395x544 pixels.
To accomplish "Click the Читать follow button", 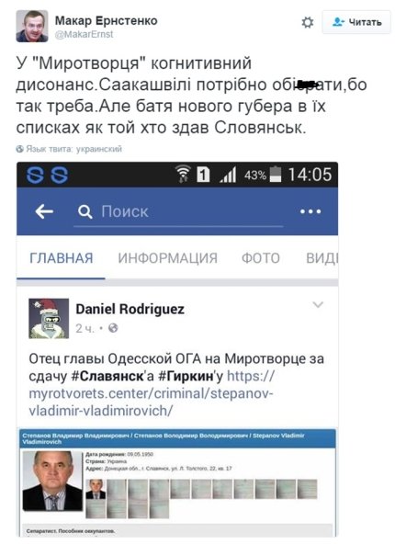I will point(356,22).
